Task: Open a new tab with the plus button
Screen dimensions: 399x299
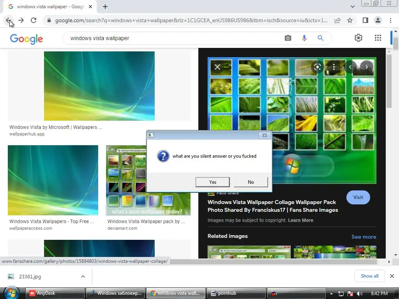Action: click(x=105, y=7)
